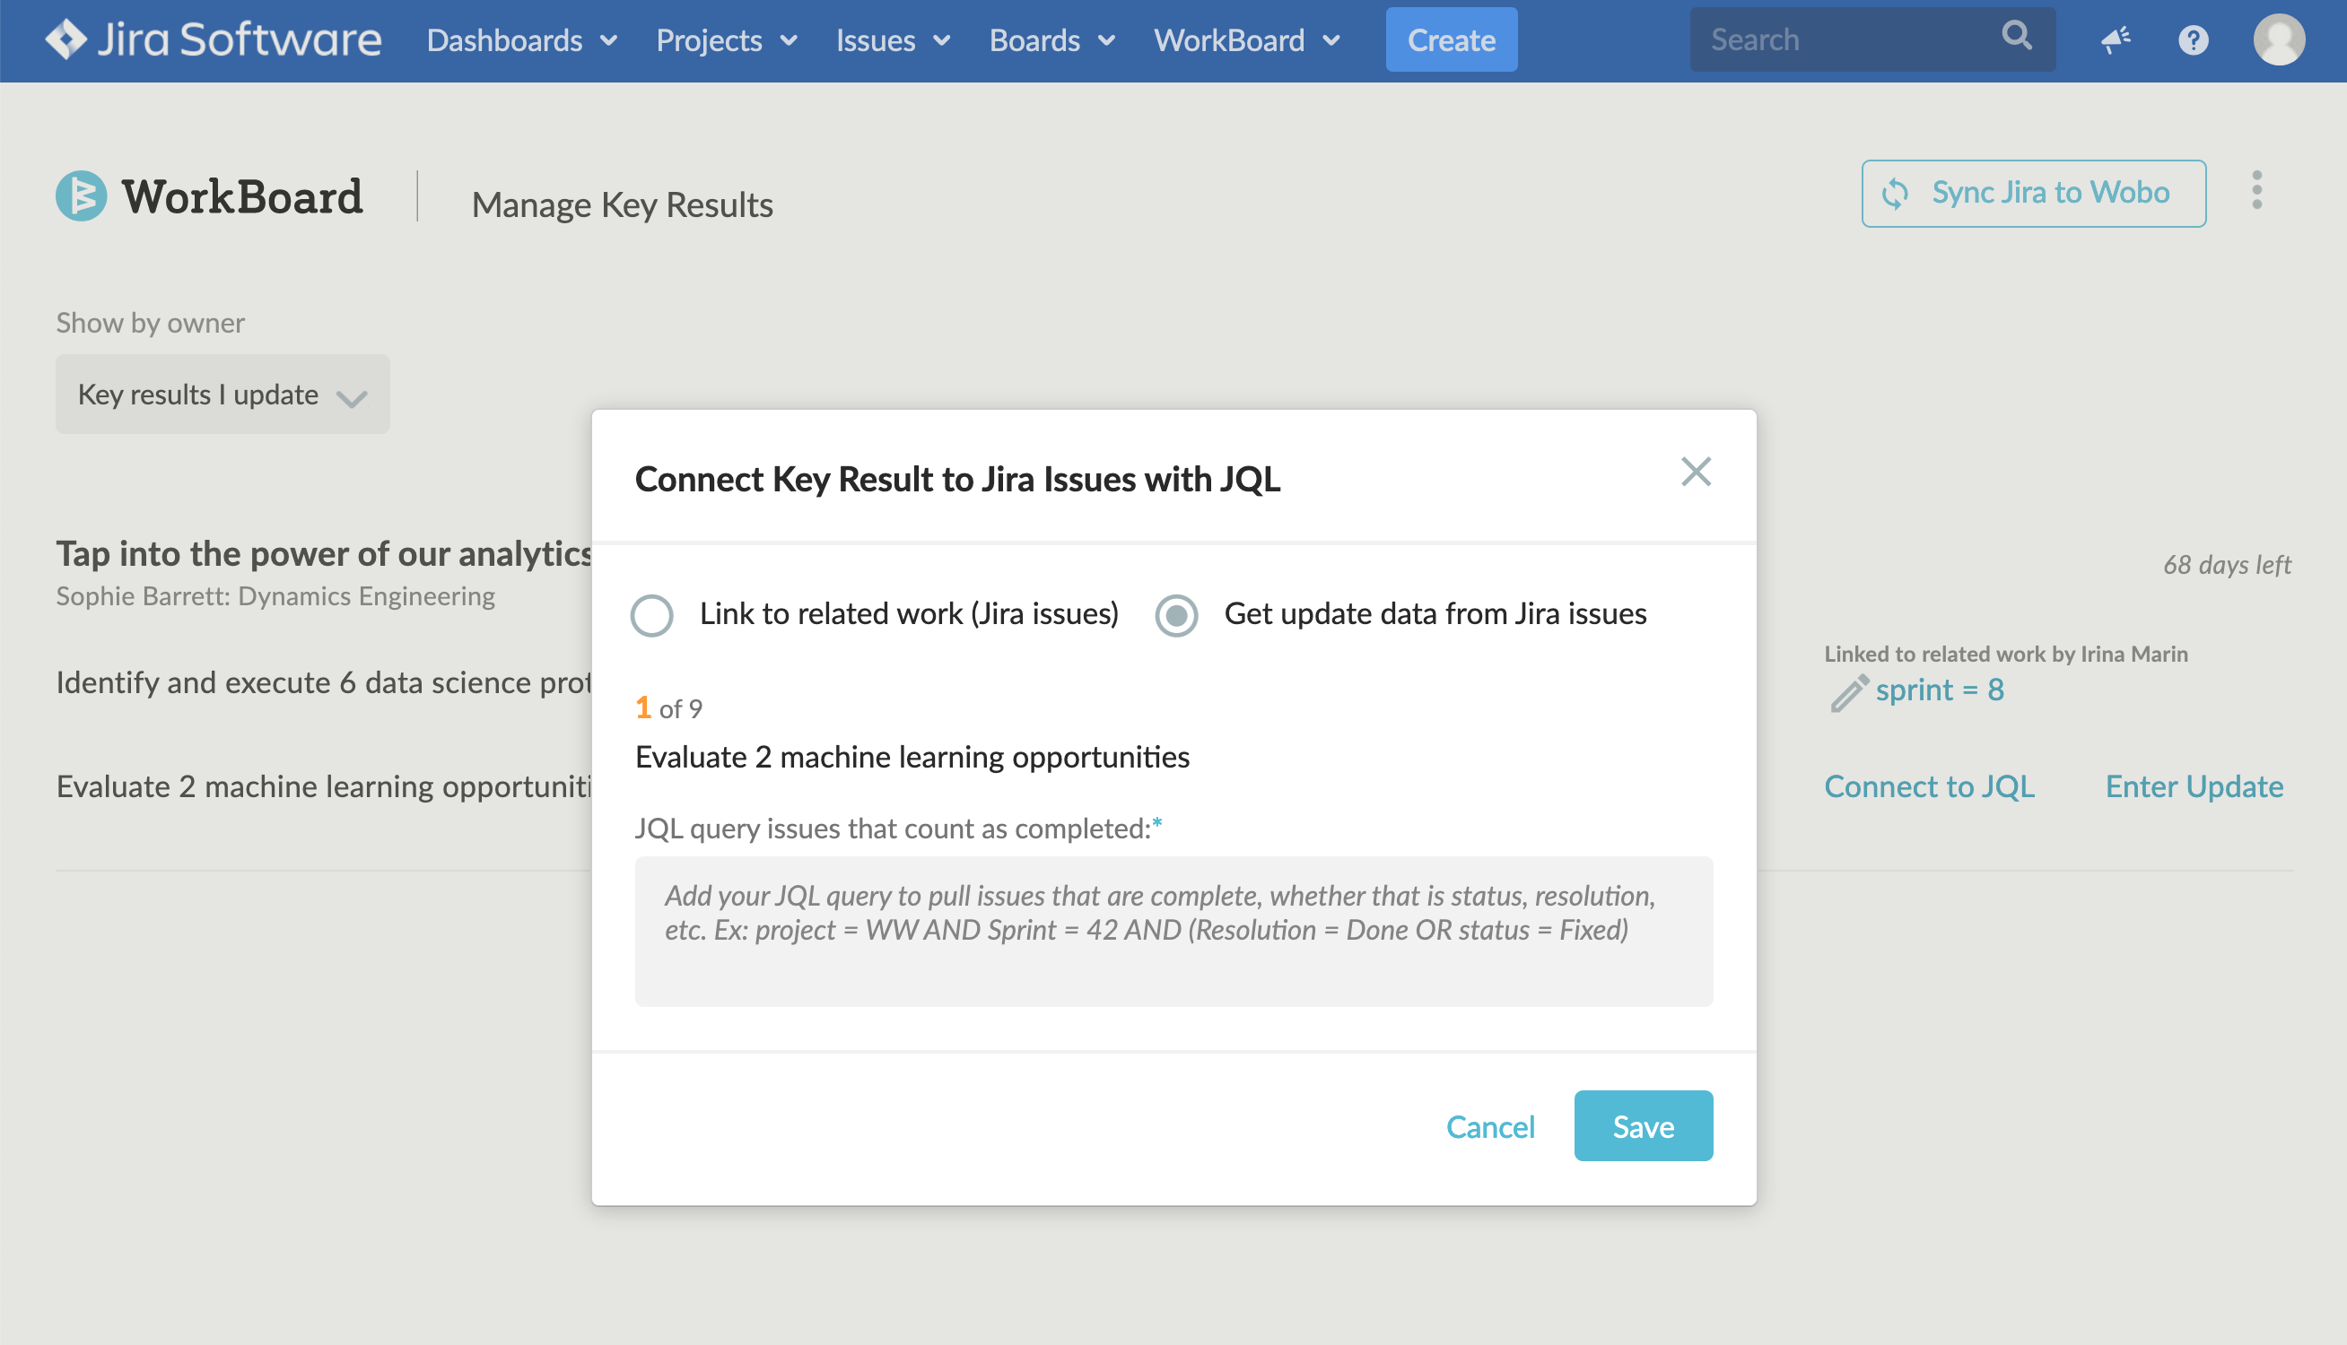
Task: Click the Create button
Action: click(x=1451, y=39)
